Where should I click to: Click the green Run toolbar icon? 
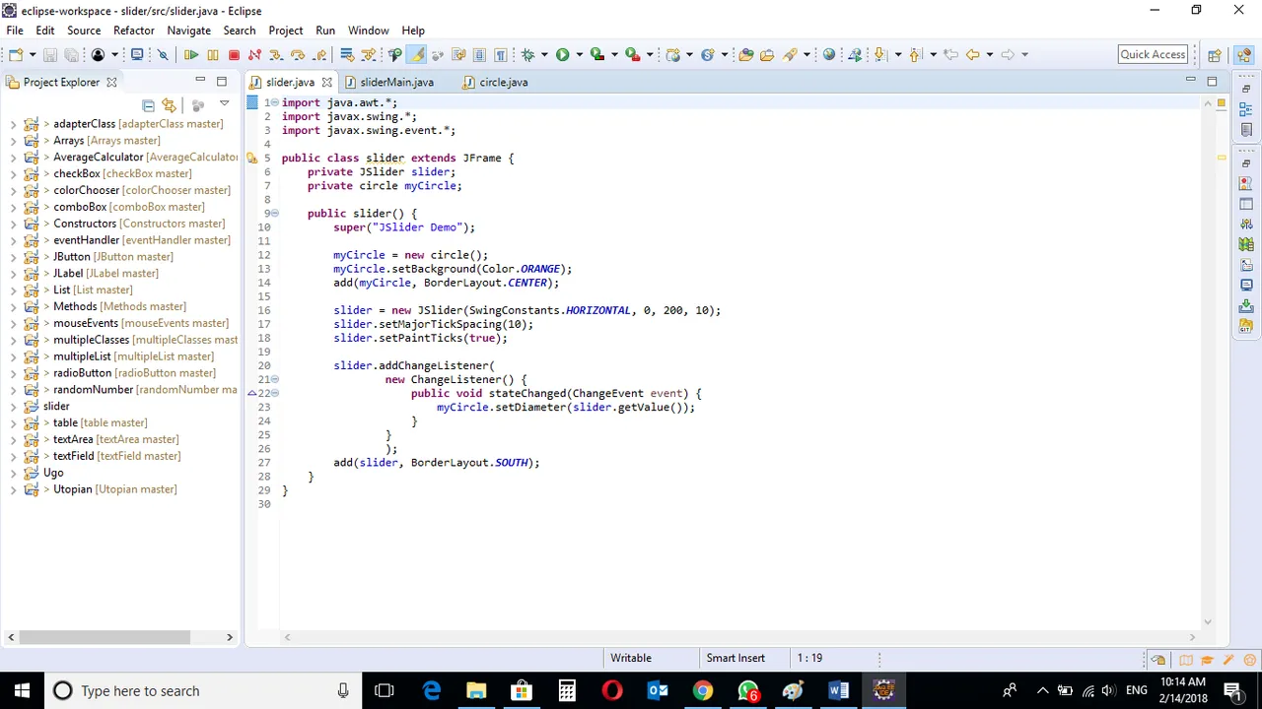562,55
